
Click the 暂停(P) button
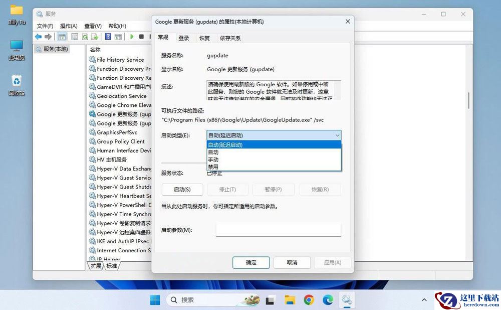(x=273, y=190)
